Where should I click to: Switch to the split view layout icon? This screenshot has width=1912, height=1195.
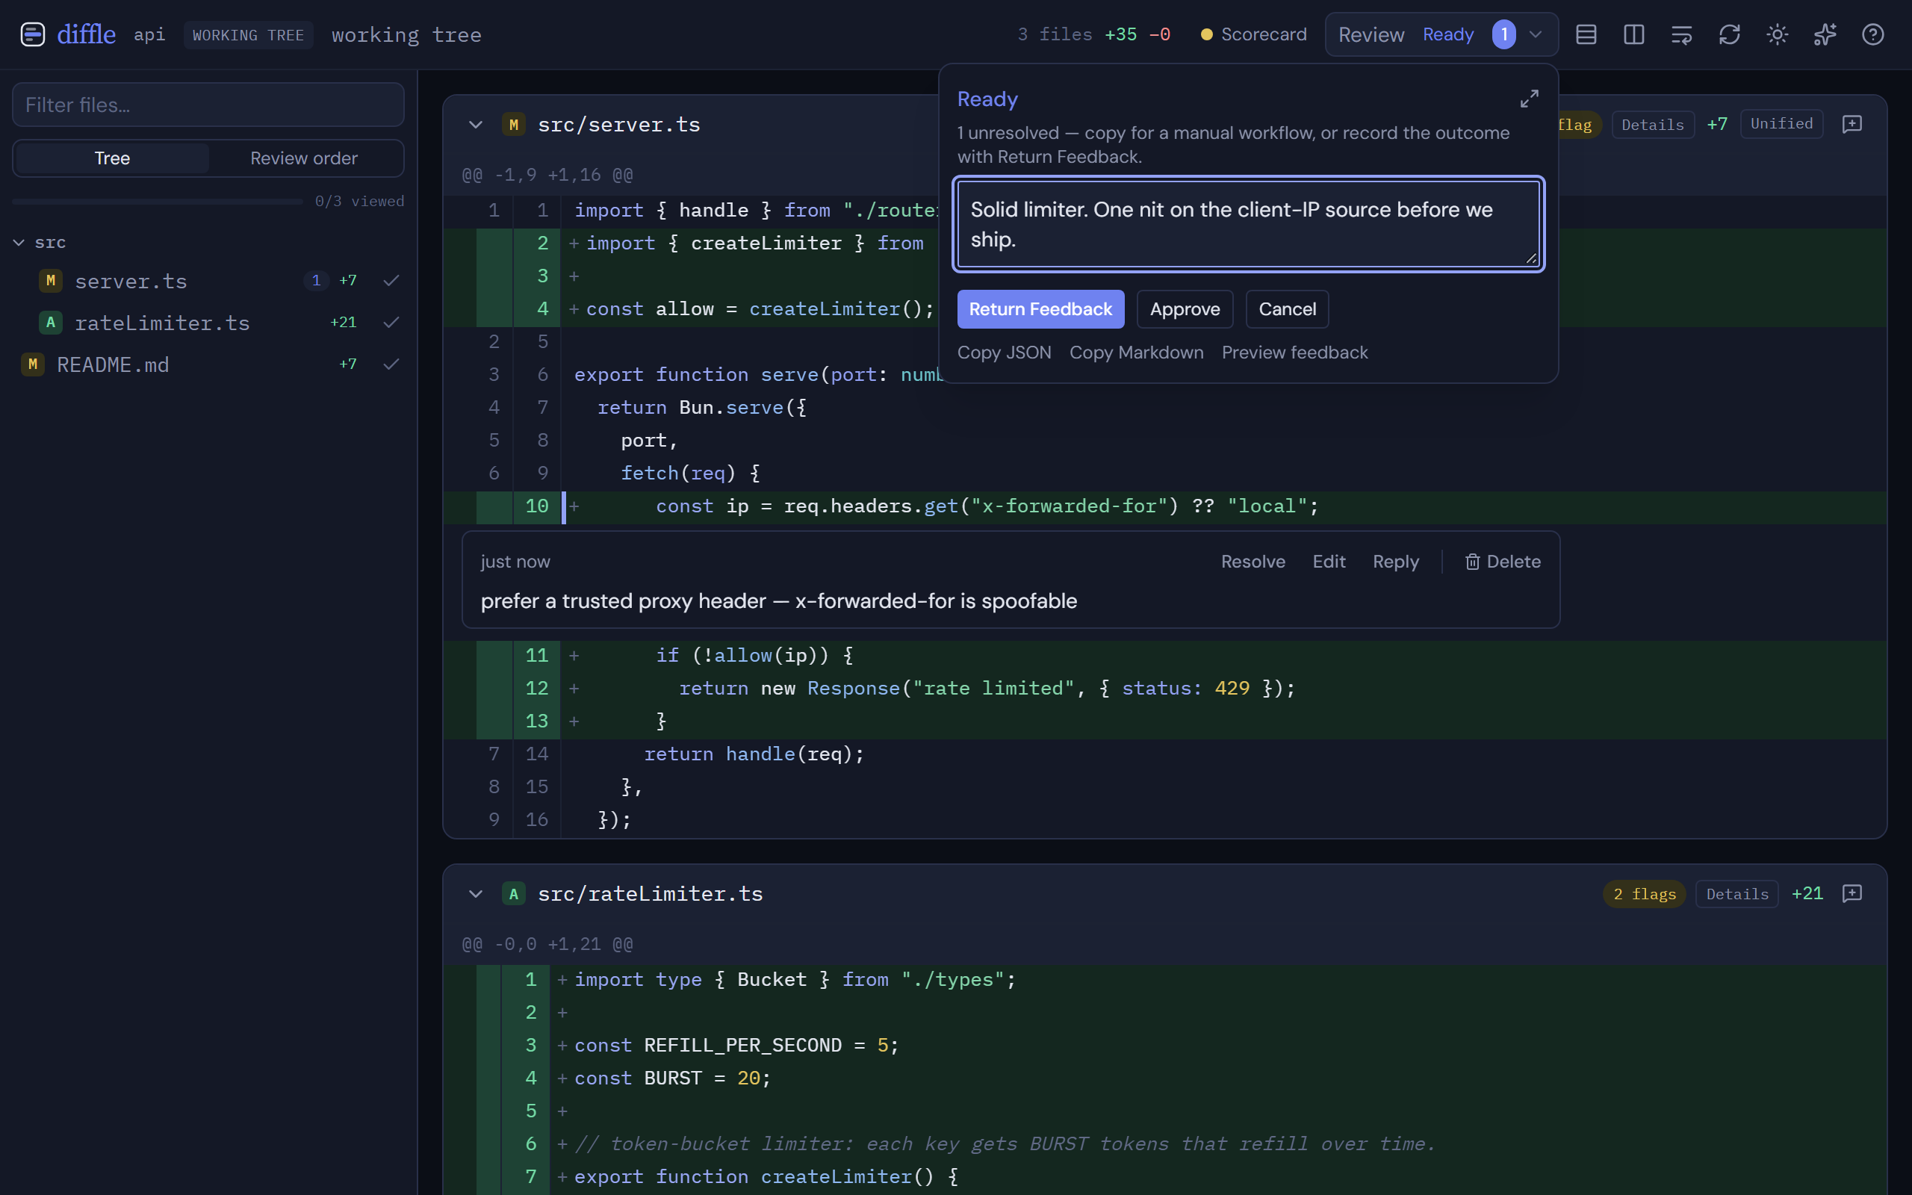point(1634,35)
